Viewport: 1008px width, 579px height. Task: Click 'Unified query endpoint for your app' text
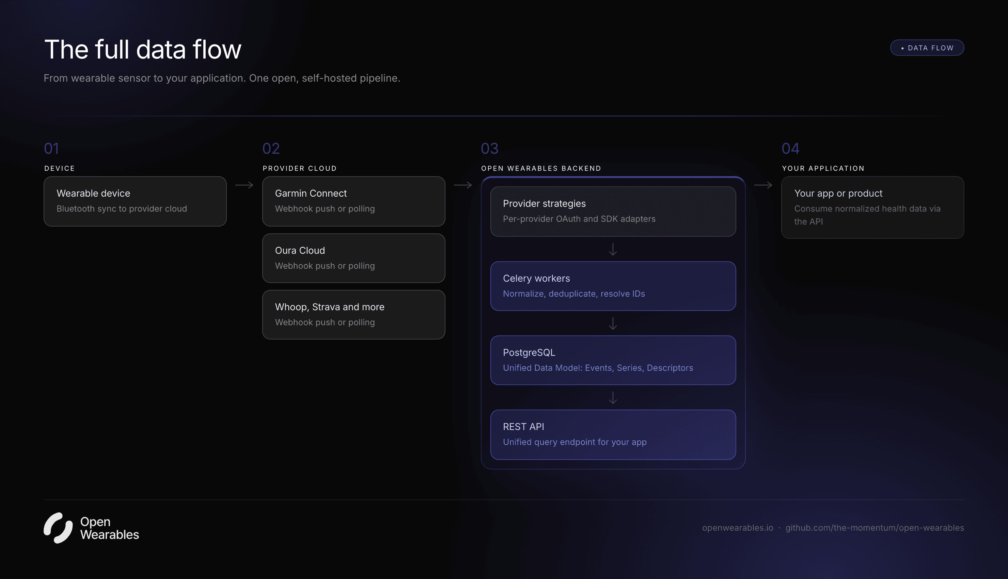coord(574,442)
